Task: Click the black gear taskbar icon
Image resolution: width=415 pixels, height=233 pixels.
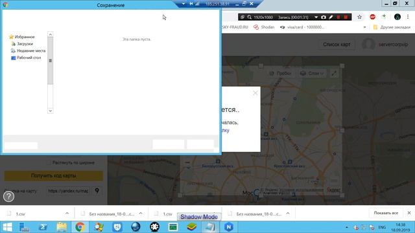Action: click(154, 227)
